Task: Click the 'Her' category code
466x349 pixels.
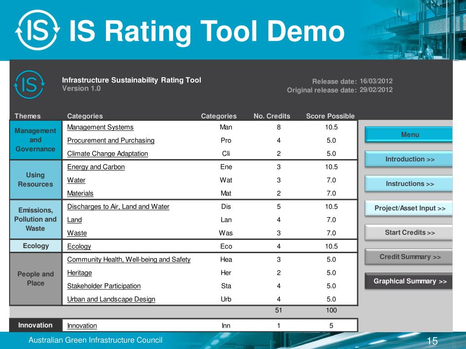Action: click(x=226, y=273)
